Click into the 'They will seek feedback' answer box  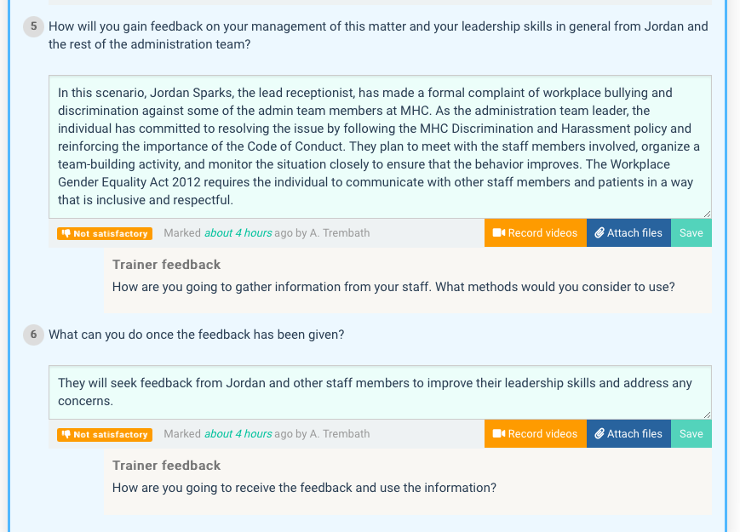point(380,392)
